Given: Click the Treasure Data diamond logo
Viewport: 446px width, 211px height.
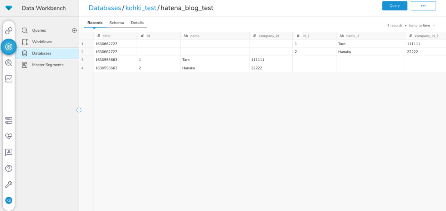Looking at the screenshot, I should click(x=9, y=8).
